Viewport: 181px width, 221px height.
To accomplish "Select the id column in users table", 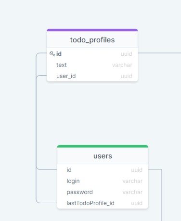I will tap(103, 170).
